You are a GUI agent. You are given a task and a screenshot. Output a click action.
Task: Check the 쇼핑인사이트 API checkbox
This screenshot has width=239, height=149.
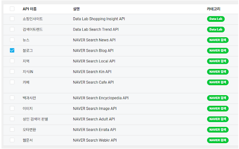pos(12,19)
